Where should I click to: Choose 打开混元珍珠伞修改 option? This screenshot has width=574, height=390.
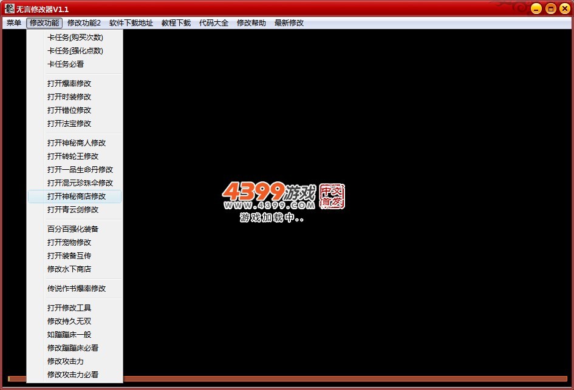(75, 183)
